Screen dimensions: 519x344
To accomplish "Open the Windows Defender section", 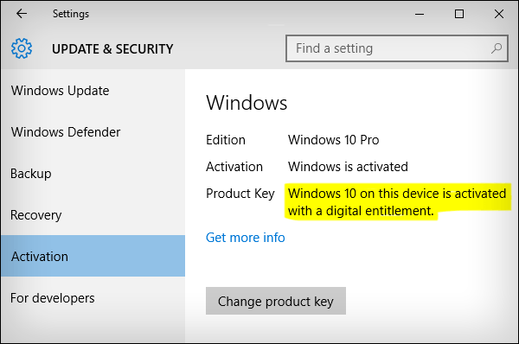I will tap(66, 132).
